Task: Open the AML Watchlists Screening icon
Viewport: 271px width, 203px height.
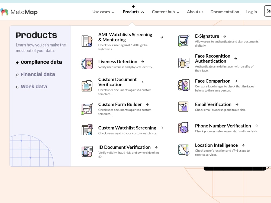Action: click(87, 41)
